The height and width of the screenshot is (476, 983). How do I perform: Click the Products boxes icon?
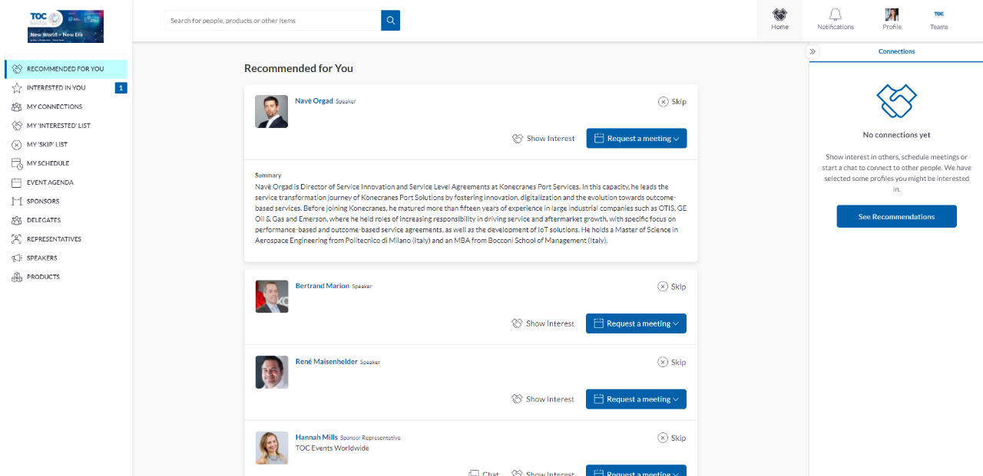pyautogui.click(x=16, y=277)
